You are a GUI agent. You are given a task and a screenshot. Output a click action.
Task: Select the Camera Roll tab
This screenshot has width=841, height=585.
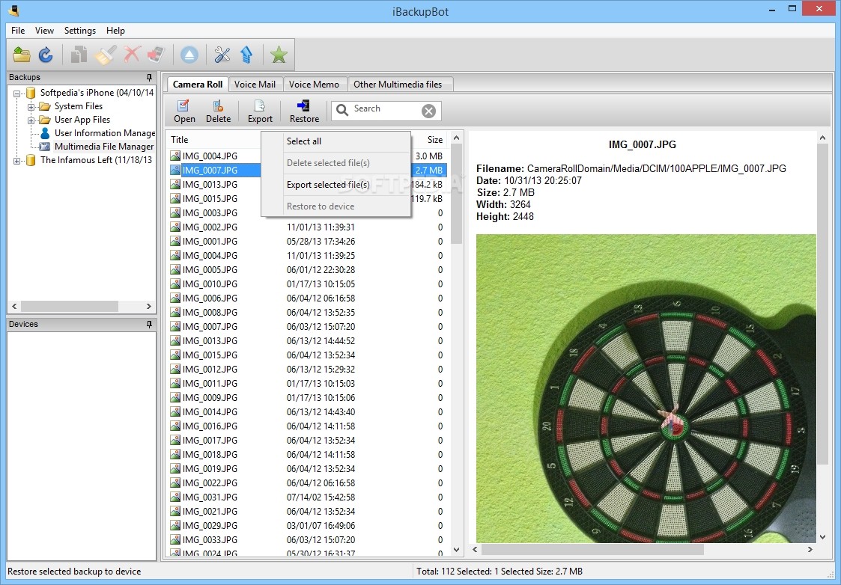click(198, 84)
